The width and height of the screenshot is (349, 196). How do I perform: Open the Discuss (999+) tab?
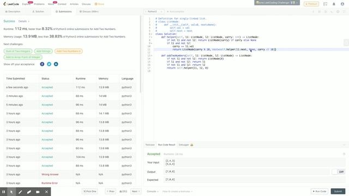(x=89, y=11)
